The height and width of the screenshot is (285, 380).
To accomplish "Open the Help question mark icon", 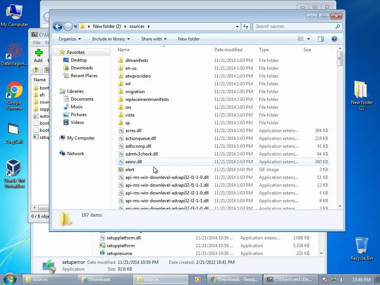I will [334, 39].
